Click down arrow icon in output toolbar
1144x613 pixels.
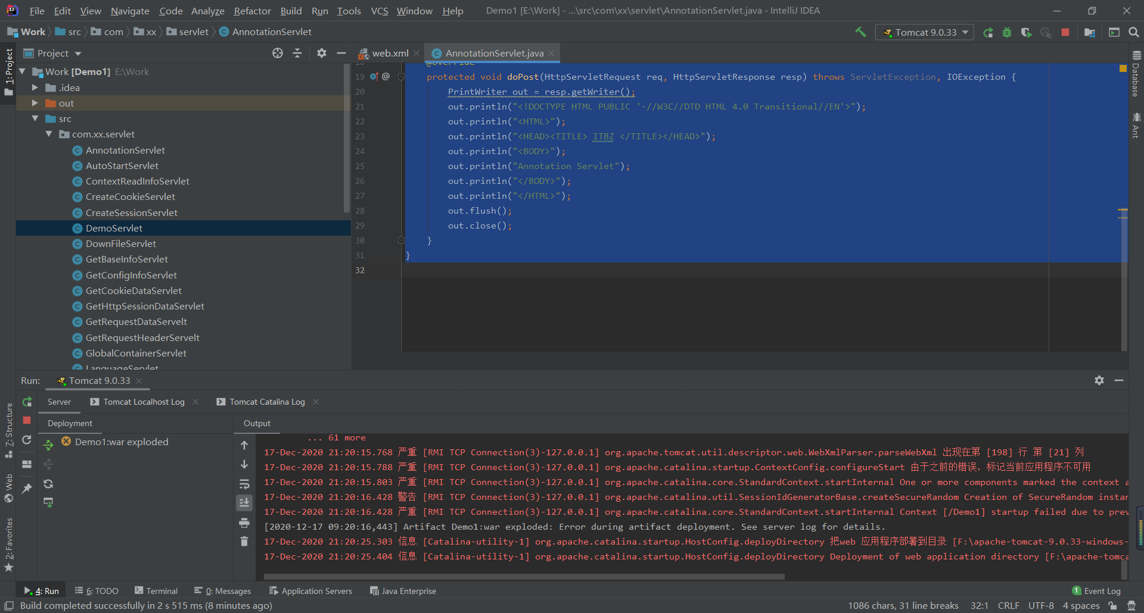point(244,464)
